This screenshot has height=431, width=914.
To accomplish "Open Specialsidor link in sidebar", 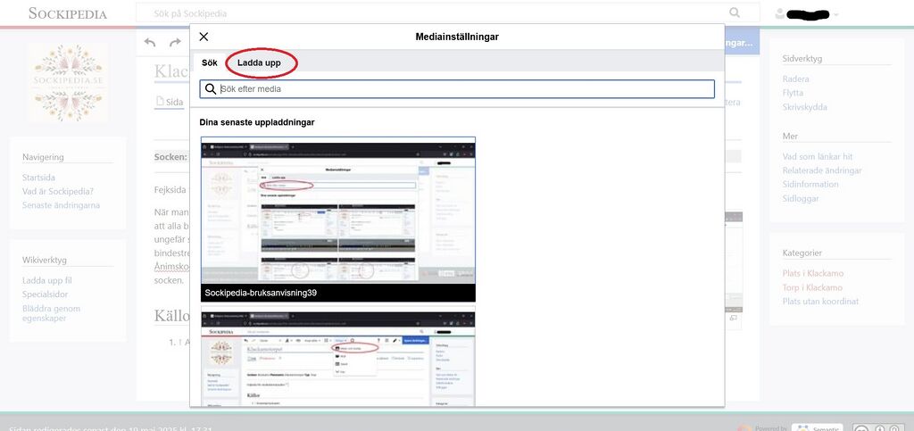I will pyautogui.click(x=46, y=294).
